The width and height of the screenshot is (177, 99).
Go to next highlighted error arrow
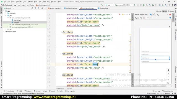(x=129, y=15)
